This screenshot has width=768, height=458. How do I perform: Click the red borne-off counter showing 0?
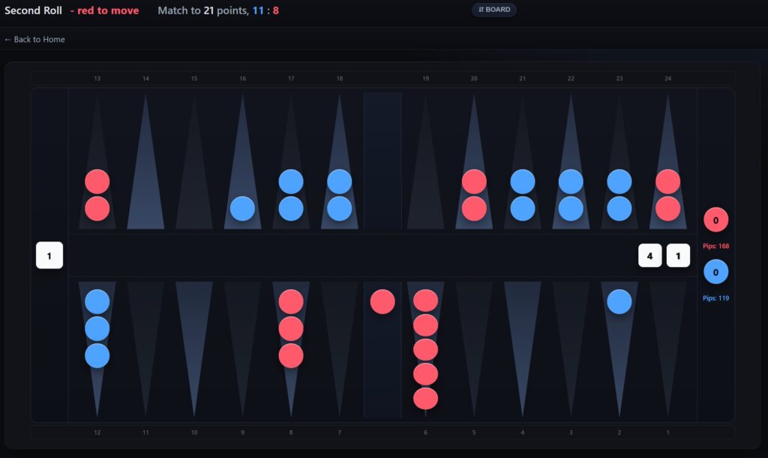(x=715, y=220)
